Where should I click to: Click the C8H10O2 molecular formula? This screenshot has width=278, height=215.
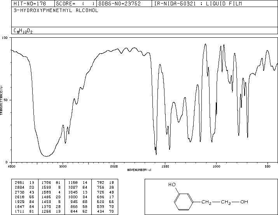[23, 31]
